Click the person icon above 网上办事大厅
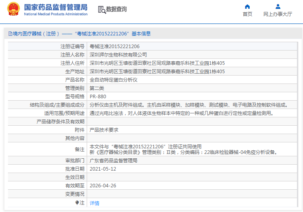Viewport: 303px width, 212px height. (278, 6)
